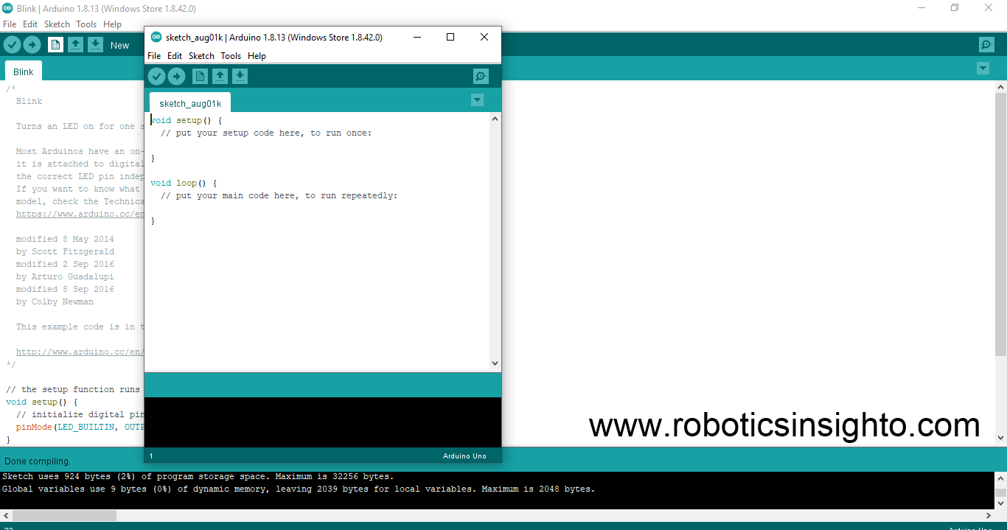1007x530 pixels.
Task: Verify the sketch_aug01k sketch using the checkmark icon
Action: (x=157, y=76)
